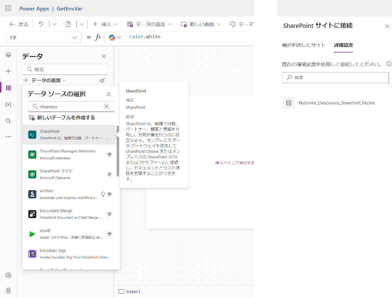Expand the データの追加 toolbar dropdown
The image size is (392, 298).
(149, 24)
